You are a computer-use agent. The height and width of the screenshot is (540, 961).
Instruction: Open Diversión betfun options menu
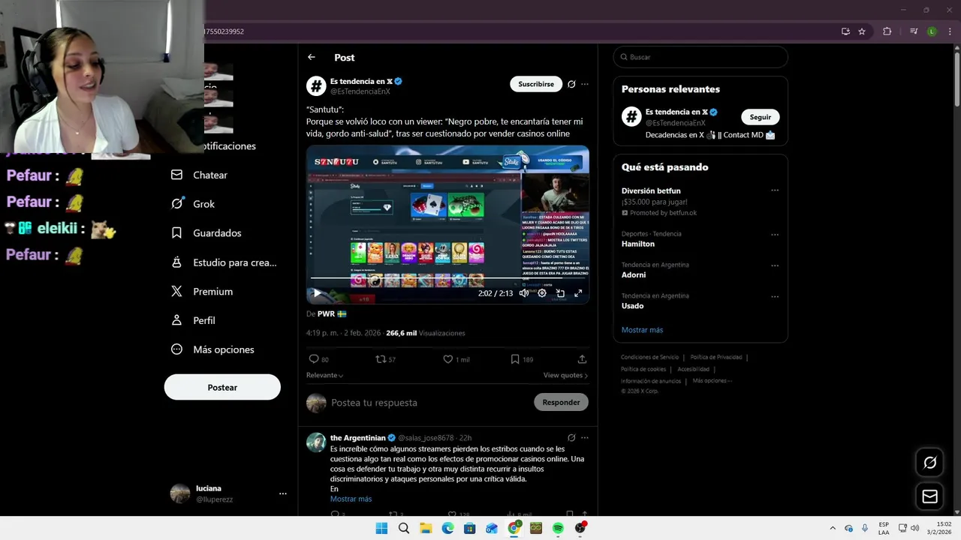click(x=775, y=190)
